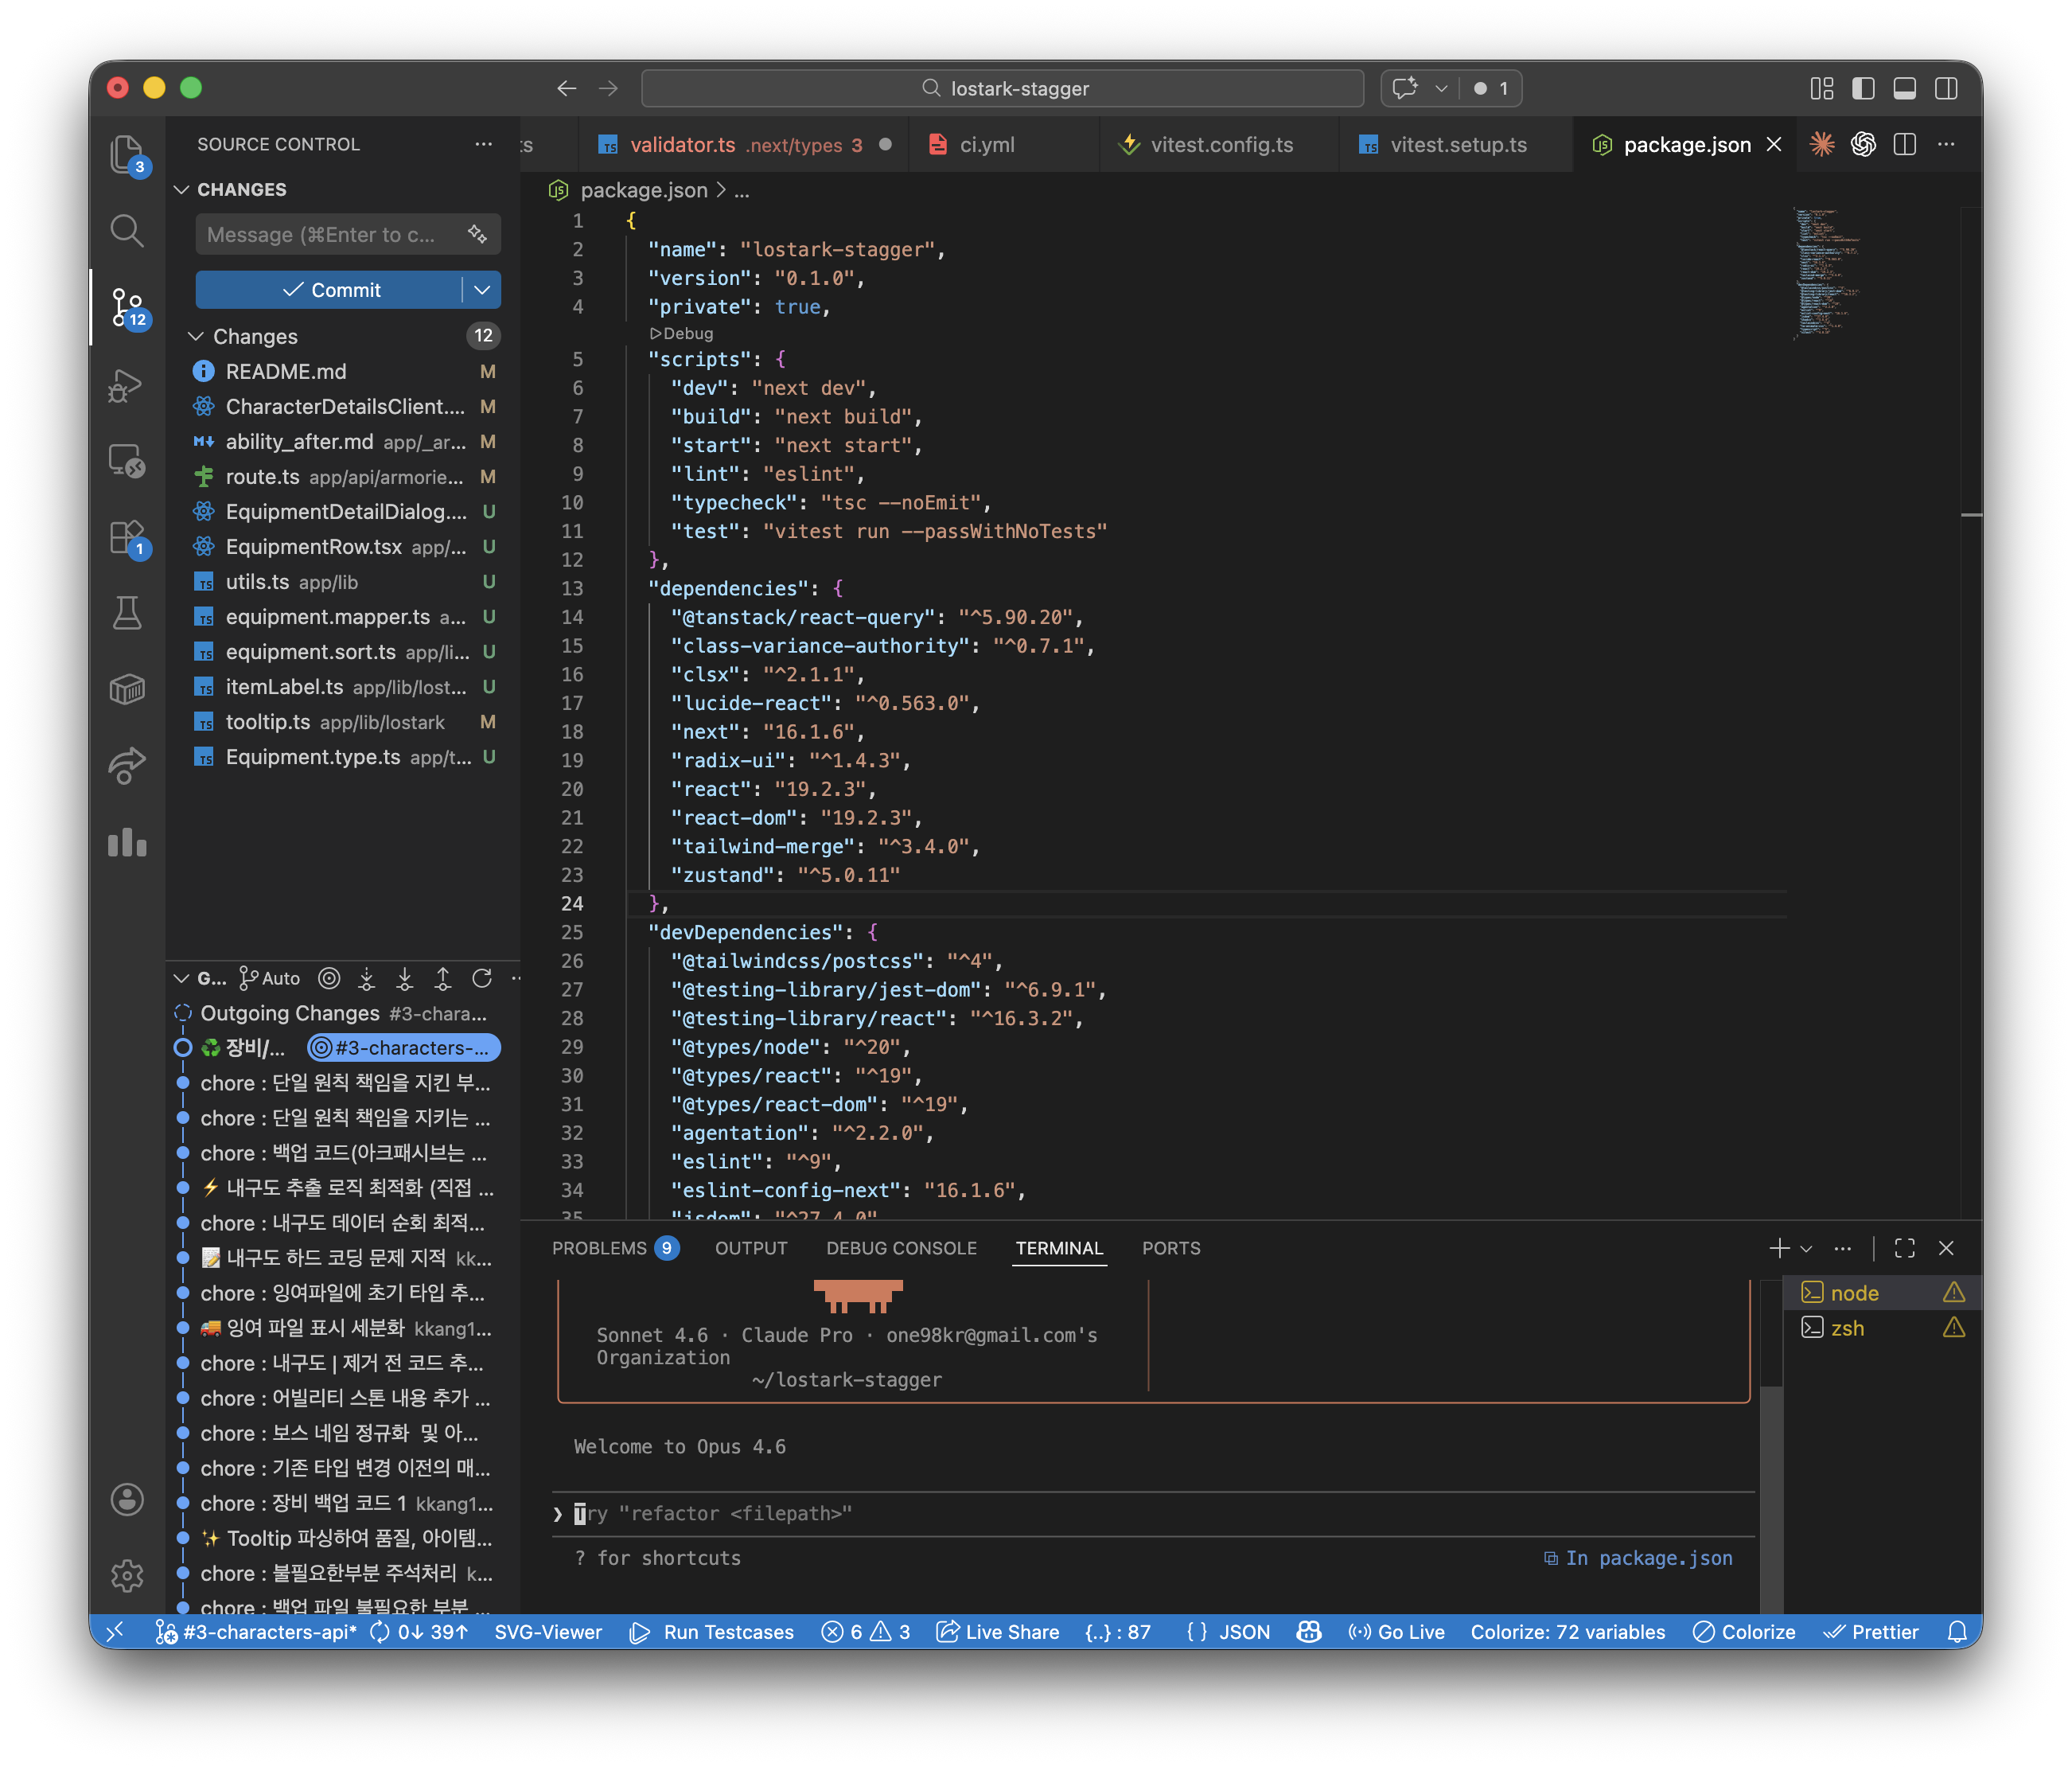Viewport: 2072px width, 1767px height.
Task: Collapse the Graph section in source control
Action: click(x=199, y=978)
